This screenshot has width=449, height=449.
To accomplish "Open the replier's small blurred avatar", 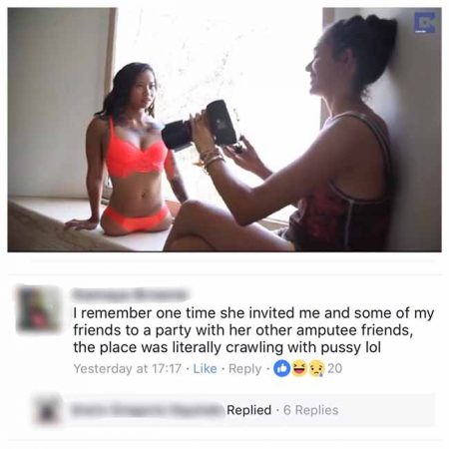I will tap(46, 410).
